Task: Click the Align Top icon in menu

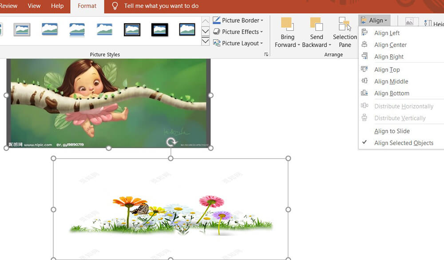Action: tap(365, 69)
